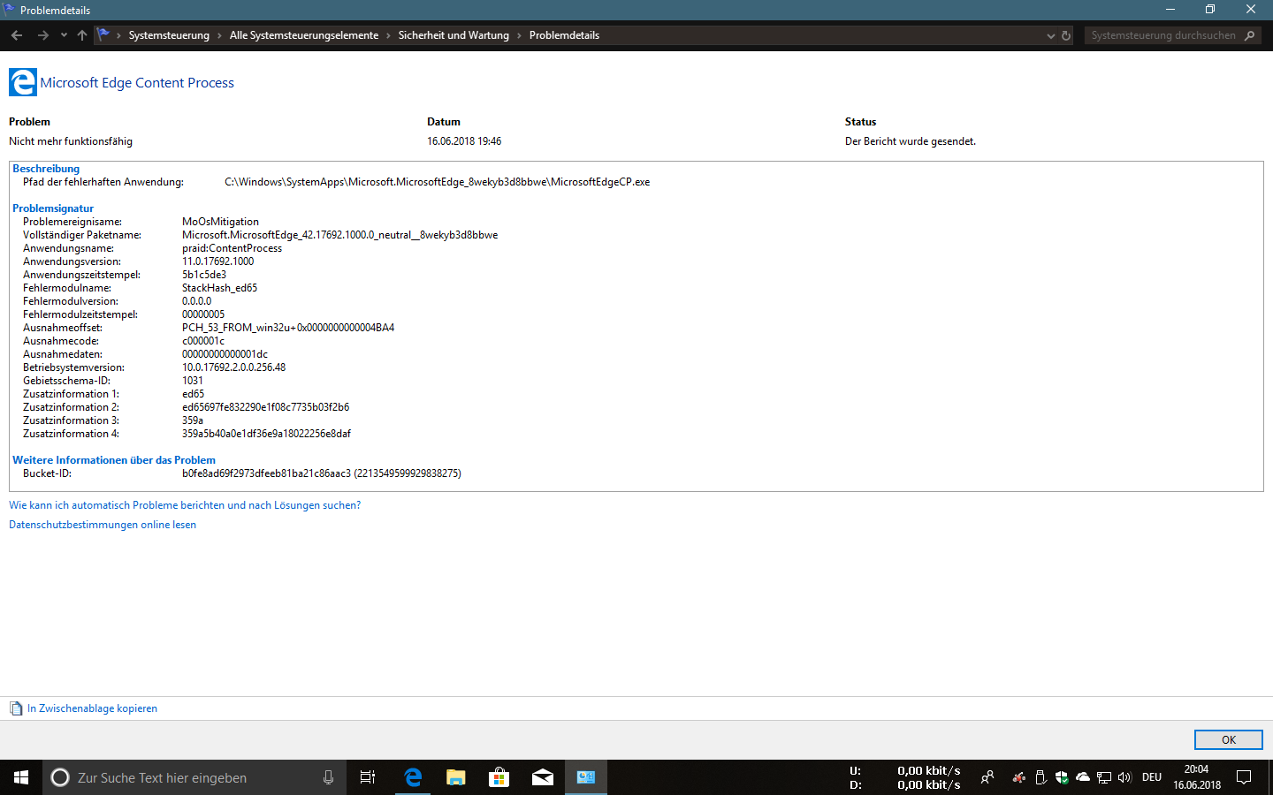The width and height of the screenshot is (1273, 795).
Task: Open OneDrive cloud tray icon
Action: click(x=1083, y=777)
